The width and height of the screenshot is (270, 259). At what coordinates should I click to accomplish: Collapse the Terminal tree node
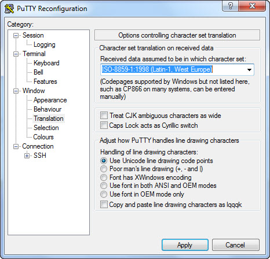tap(16, 54)
